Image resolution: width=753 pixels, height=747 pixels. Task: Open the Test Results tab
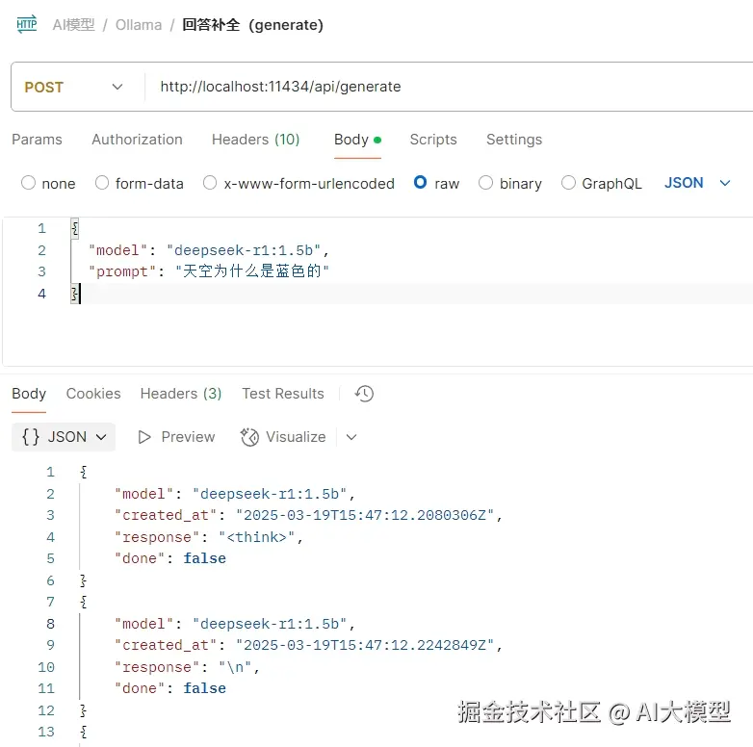283,394
